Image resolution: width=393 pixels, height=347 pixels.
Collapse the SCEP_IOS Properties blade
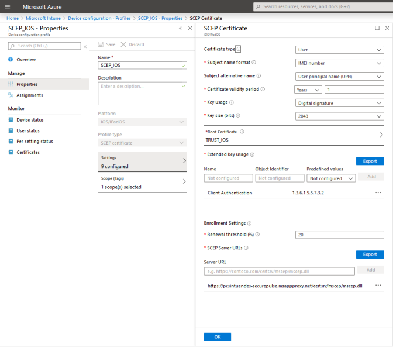tap(180, 28)
